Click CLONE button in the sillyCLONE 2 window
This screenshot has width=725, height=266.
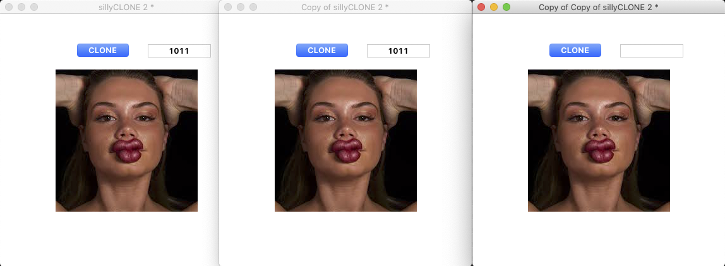[102, 51]
